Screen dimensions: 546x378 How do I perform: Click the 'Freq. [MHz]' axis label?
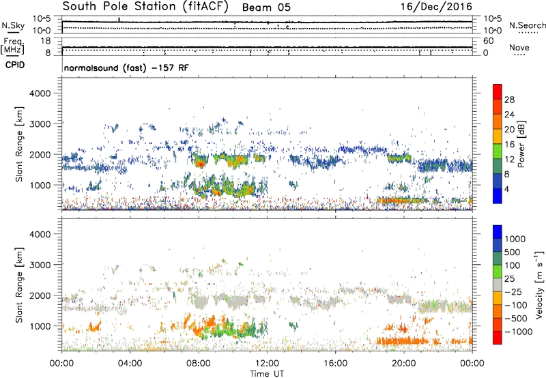(12, 46)
